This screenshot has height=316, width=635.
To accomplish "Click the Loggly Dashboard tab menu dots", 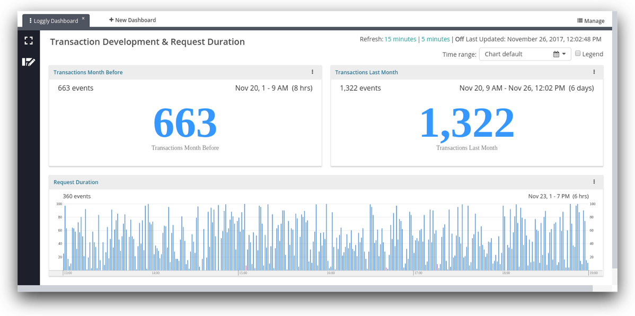I will (x=30, y=21).
